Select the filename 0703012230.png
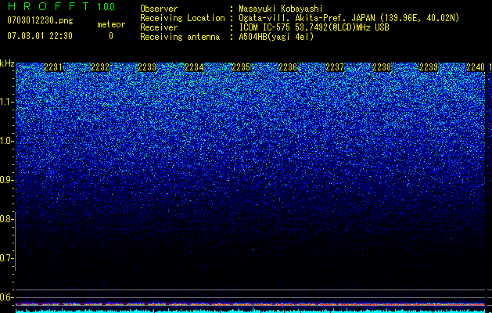This screenshot has height=313, width=492. [40, 20]
